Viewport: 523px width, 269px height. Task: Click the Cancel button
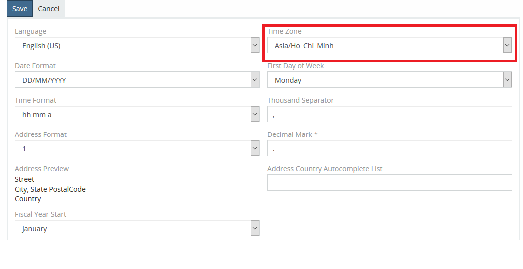[x=49, y=9]
